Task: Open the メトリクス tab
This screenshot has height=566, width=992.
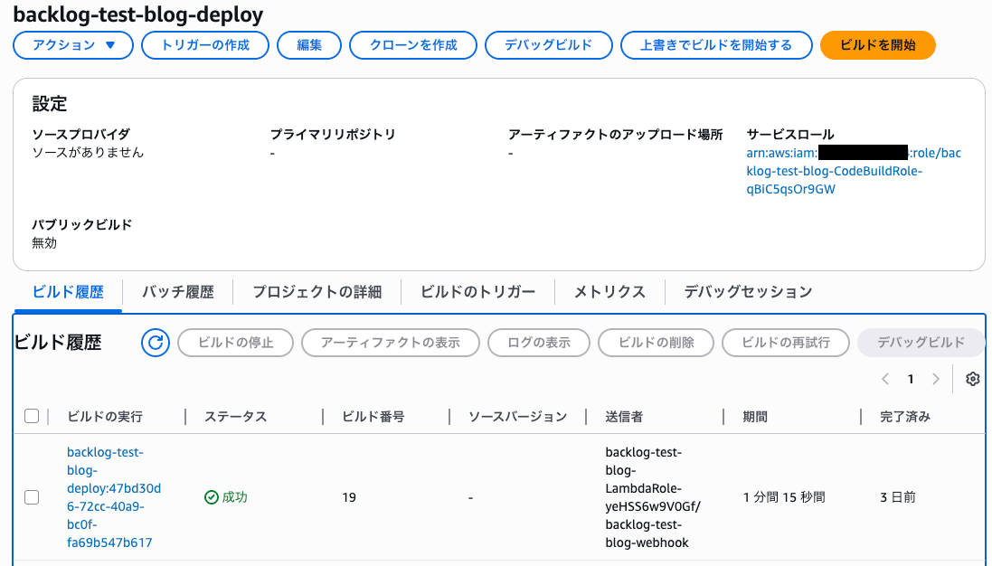Action: (609, 292)
